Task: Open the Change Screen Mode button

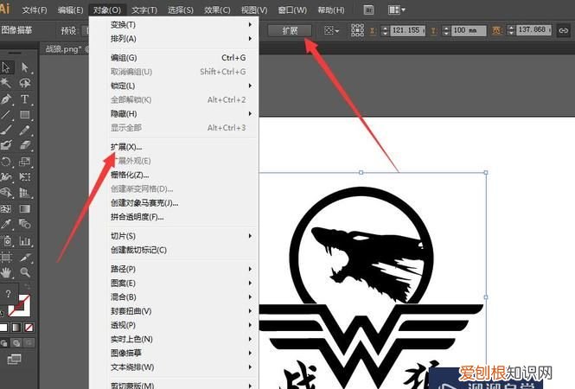Action: pos(15,360)
